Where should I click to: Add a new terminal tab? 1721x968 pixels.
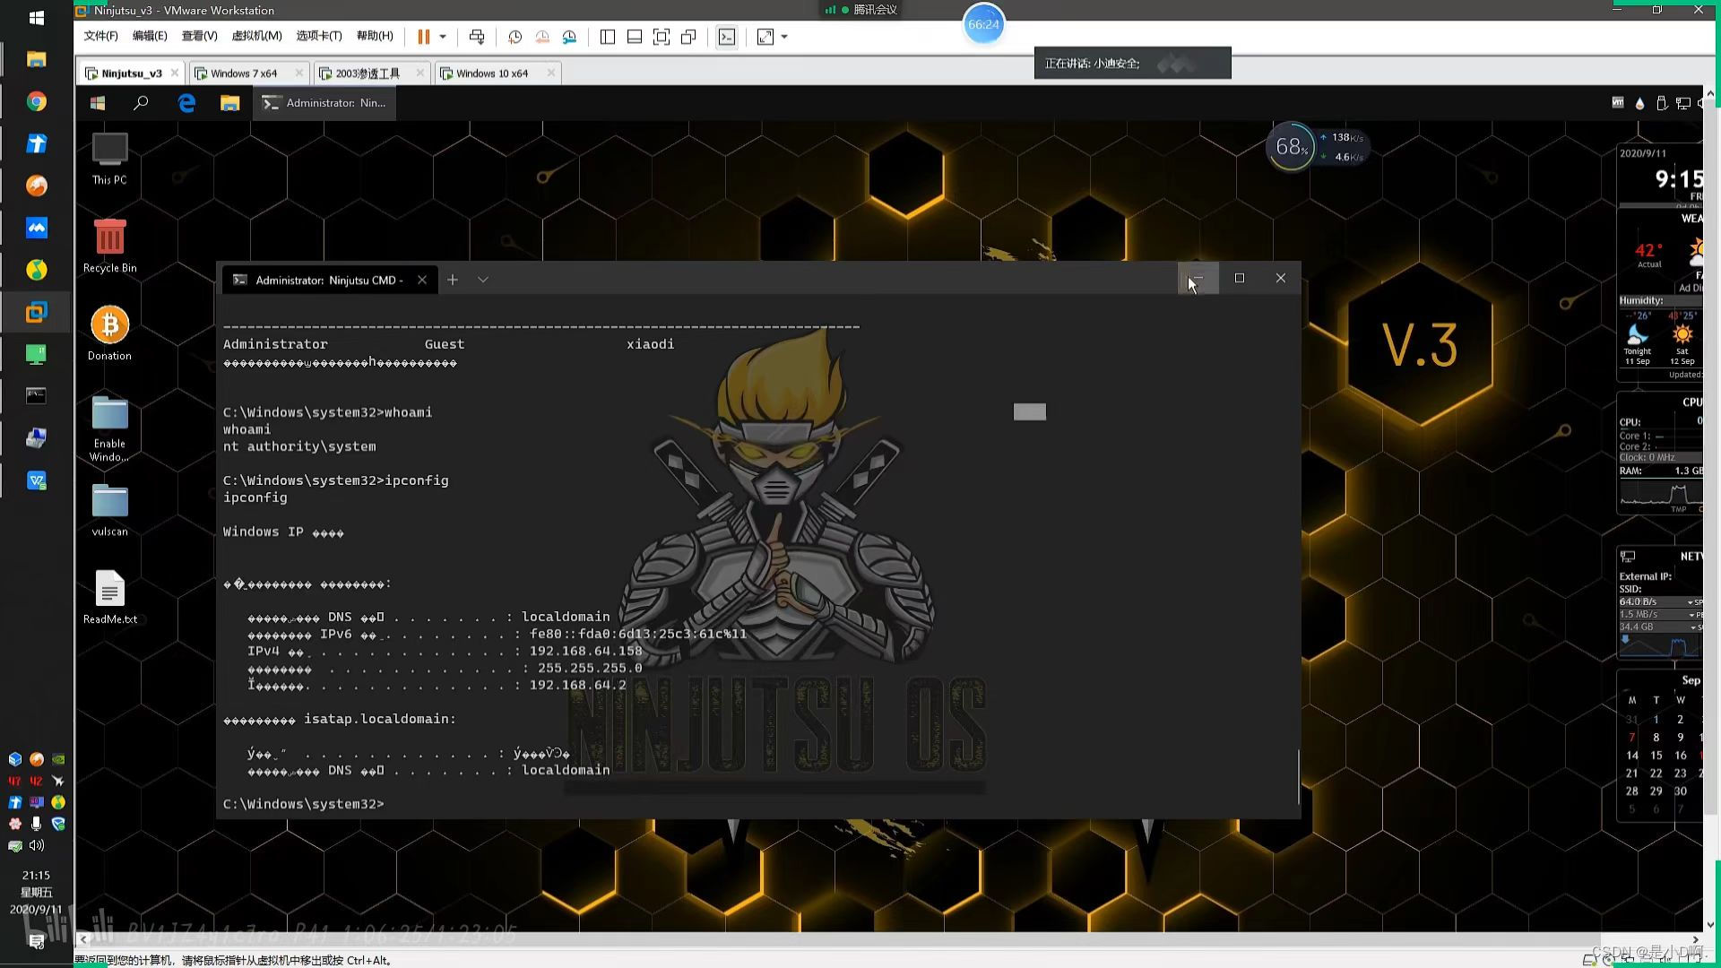coord(453,280)
